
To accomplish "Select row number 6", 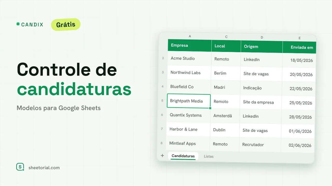I will coord(162,115).
